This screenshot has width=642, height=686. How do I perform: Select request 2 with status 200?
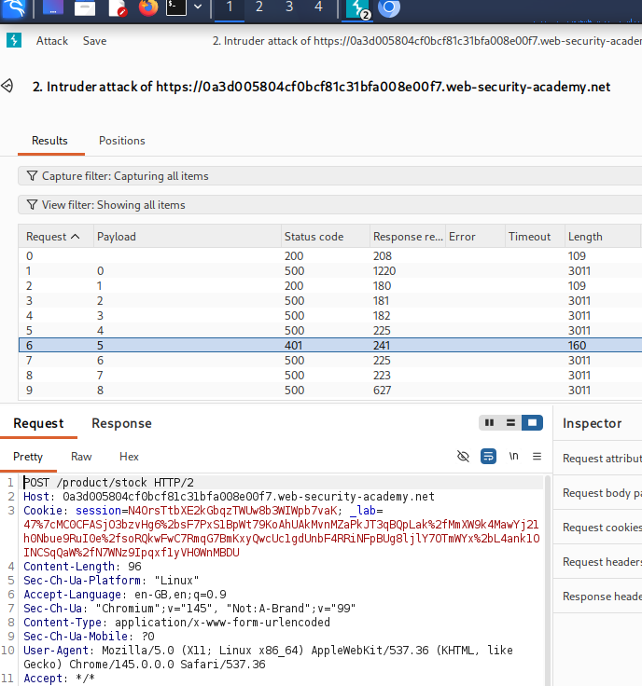click(329, 286)
